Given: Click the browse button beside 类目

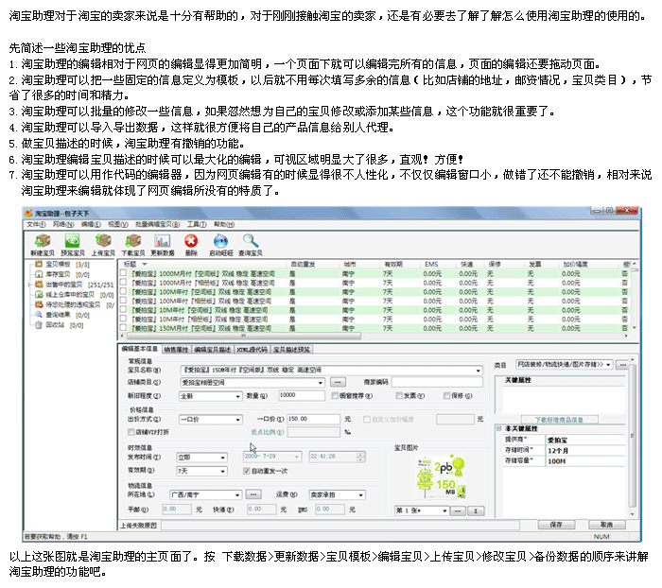Looking at the screenshot, I should pyautogui.click(x=622, y=365).
